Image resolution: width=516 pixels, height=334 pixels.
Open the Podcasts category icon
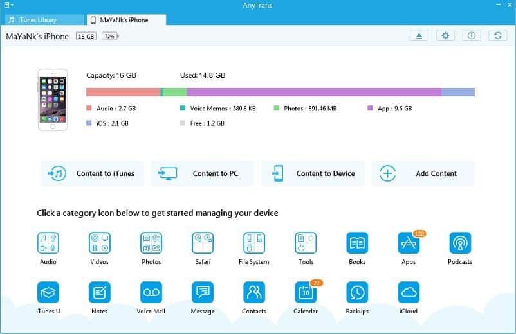pos(460,243)
